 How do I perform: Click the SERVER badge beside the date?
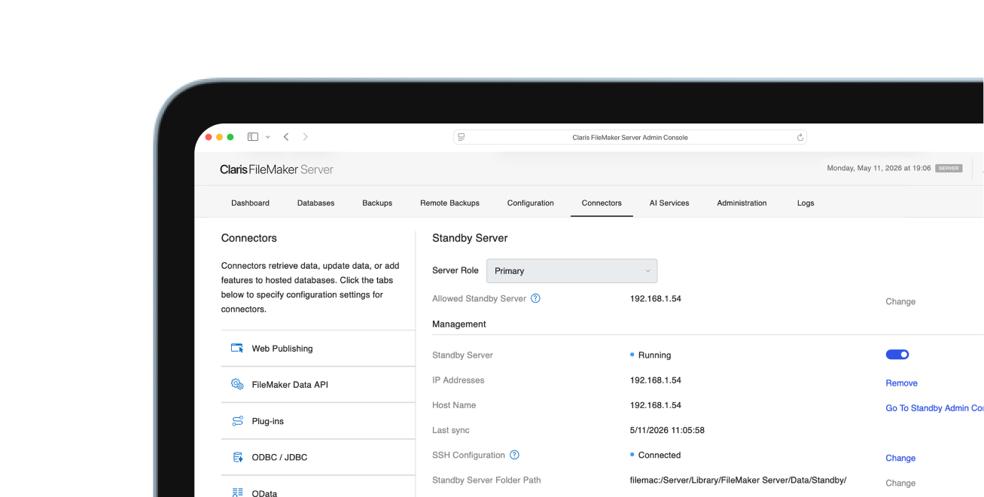click(x=949, y=169)
